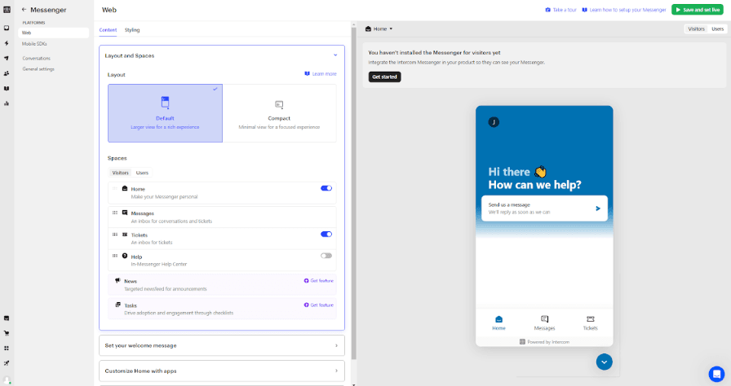The width and height of the screenshot is (731, 386).
Task: Turn on the Help space toggle
Action: pyautogui.click(x=326, y=256)
